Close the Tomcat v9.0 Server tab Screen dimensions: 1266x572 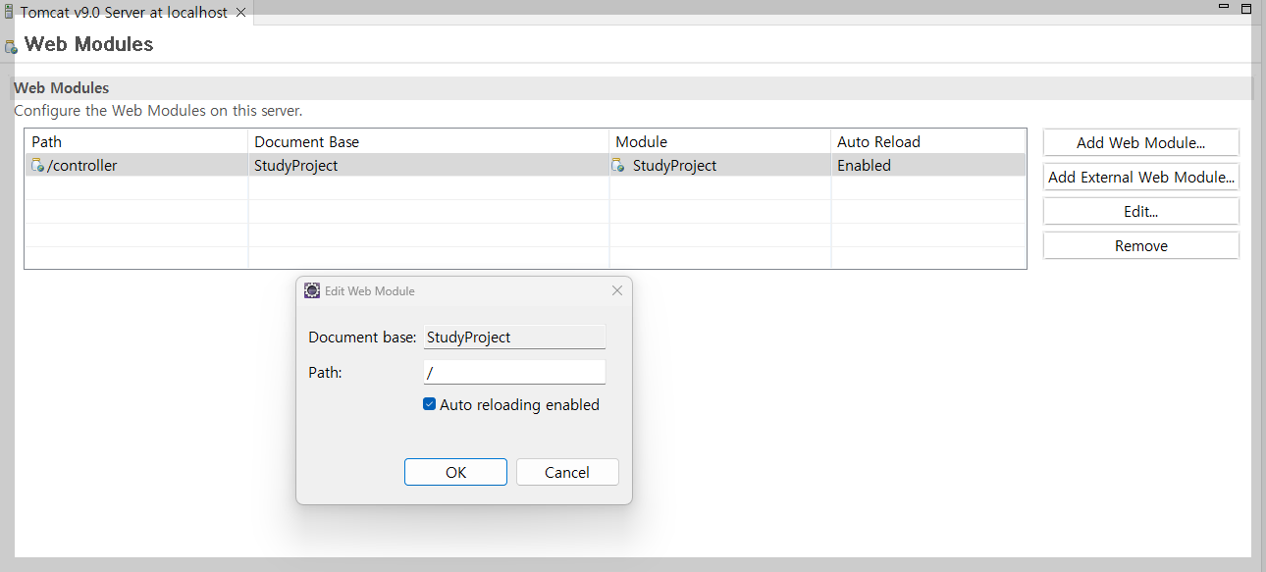click(240, 13)
